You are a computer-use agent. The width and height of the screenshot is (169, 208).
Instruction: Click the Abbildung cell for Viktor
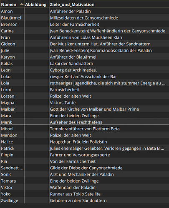pos(37,187)
